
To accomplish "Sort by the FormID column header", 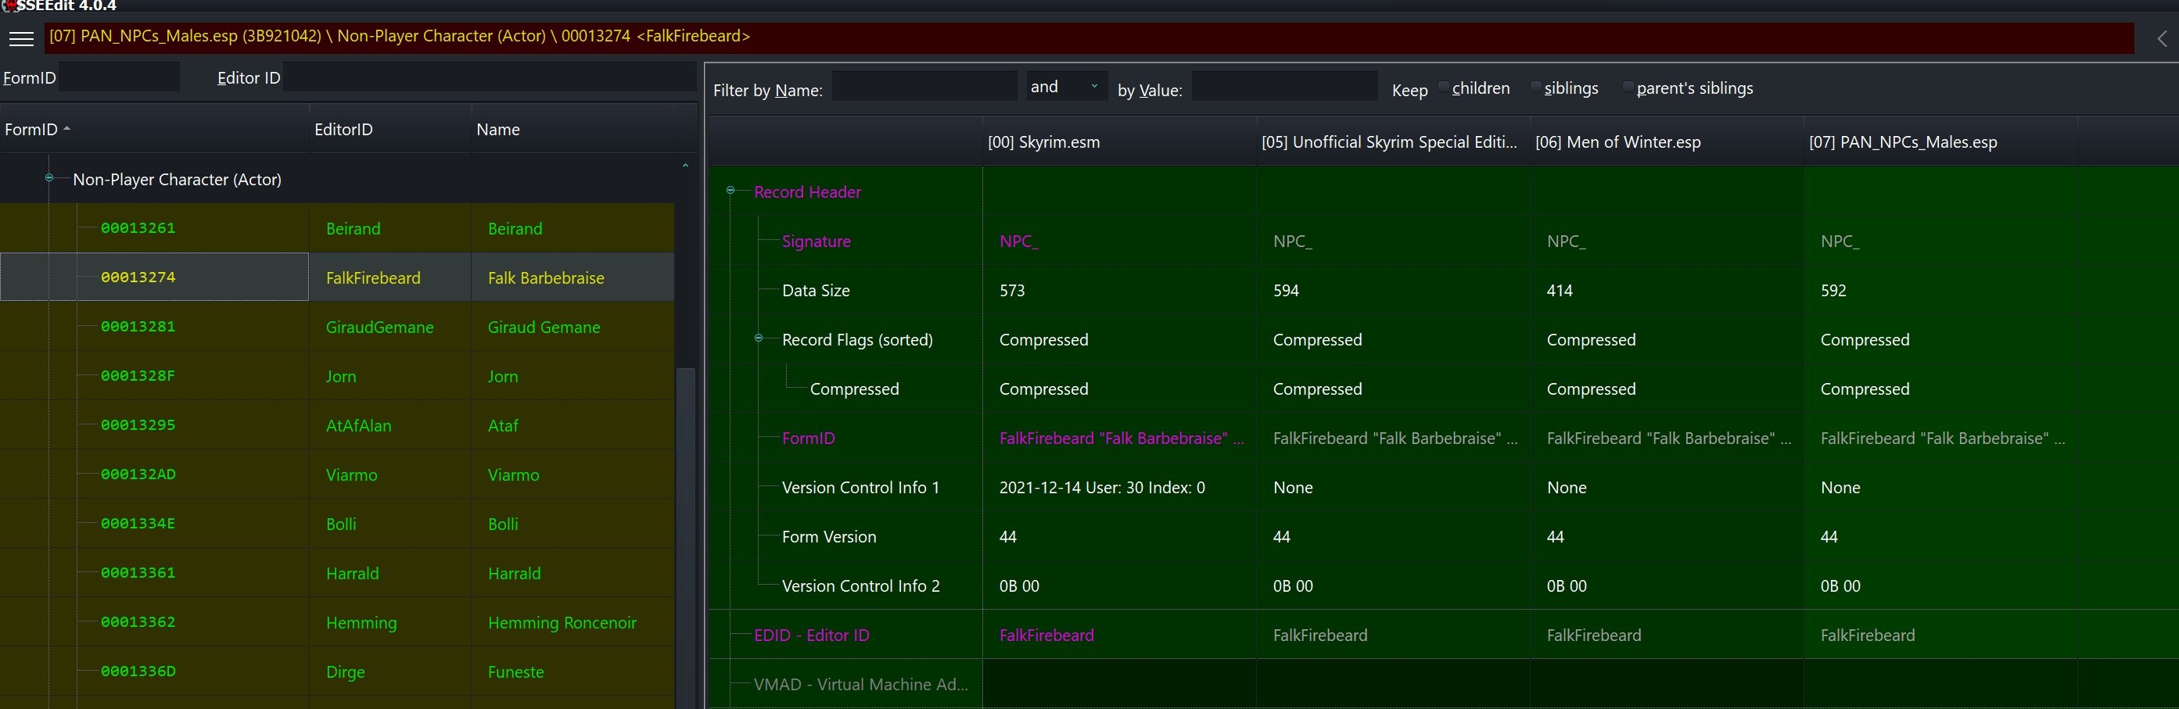I will click(154, 129).
